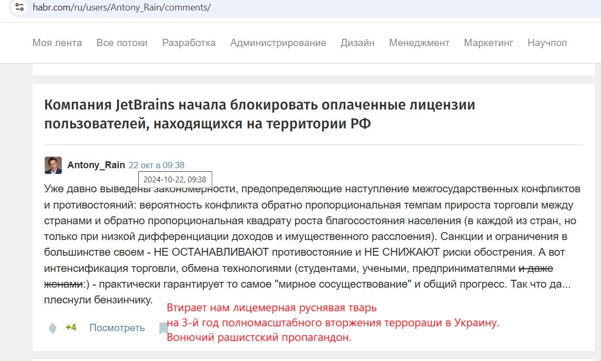Click the 2024-10-22, 09:38 tooltip
601x361 pixels.
coord(175,179)
